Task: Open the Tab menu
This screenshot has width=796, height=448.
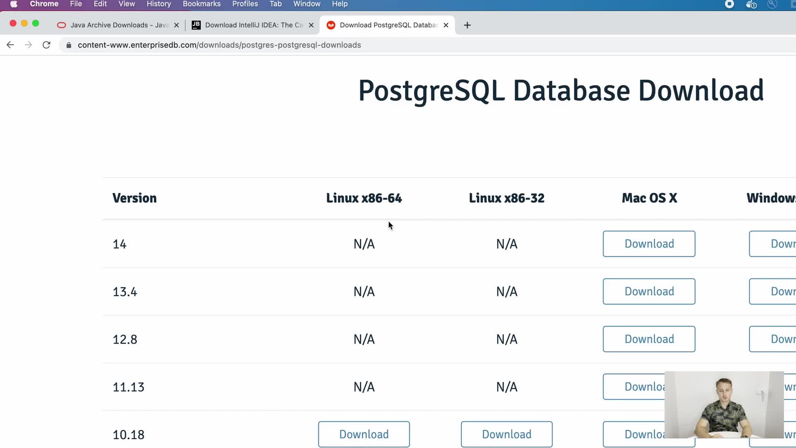Action: [x=275, y=4]
